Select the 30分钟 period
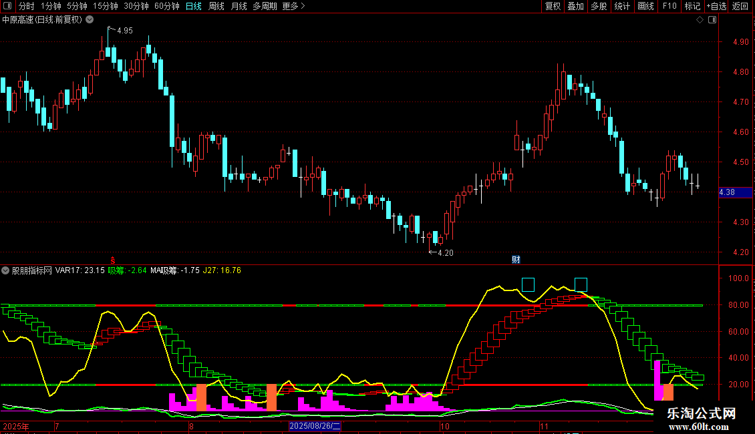755x434 pixels. pos(136,6)
